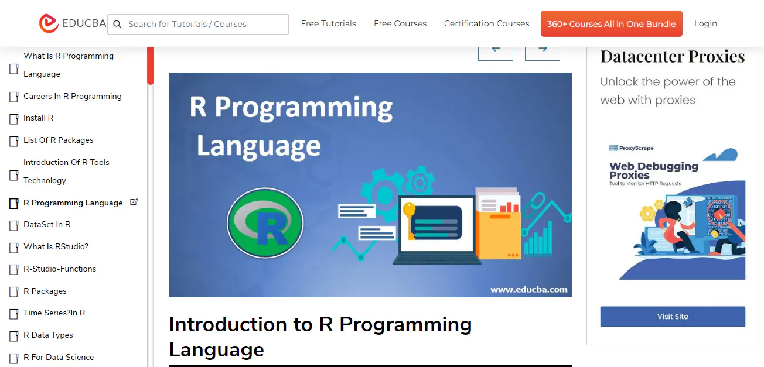764x367 pixels.
Task: Click the 360+ Courses All in One Bundle button
Action: click(611, 23)
